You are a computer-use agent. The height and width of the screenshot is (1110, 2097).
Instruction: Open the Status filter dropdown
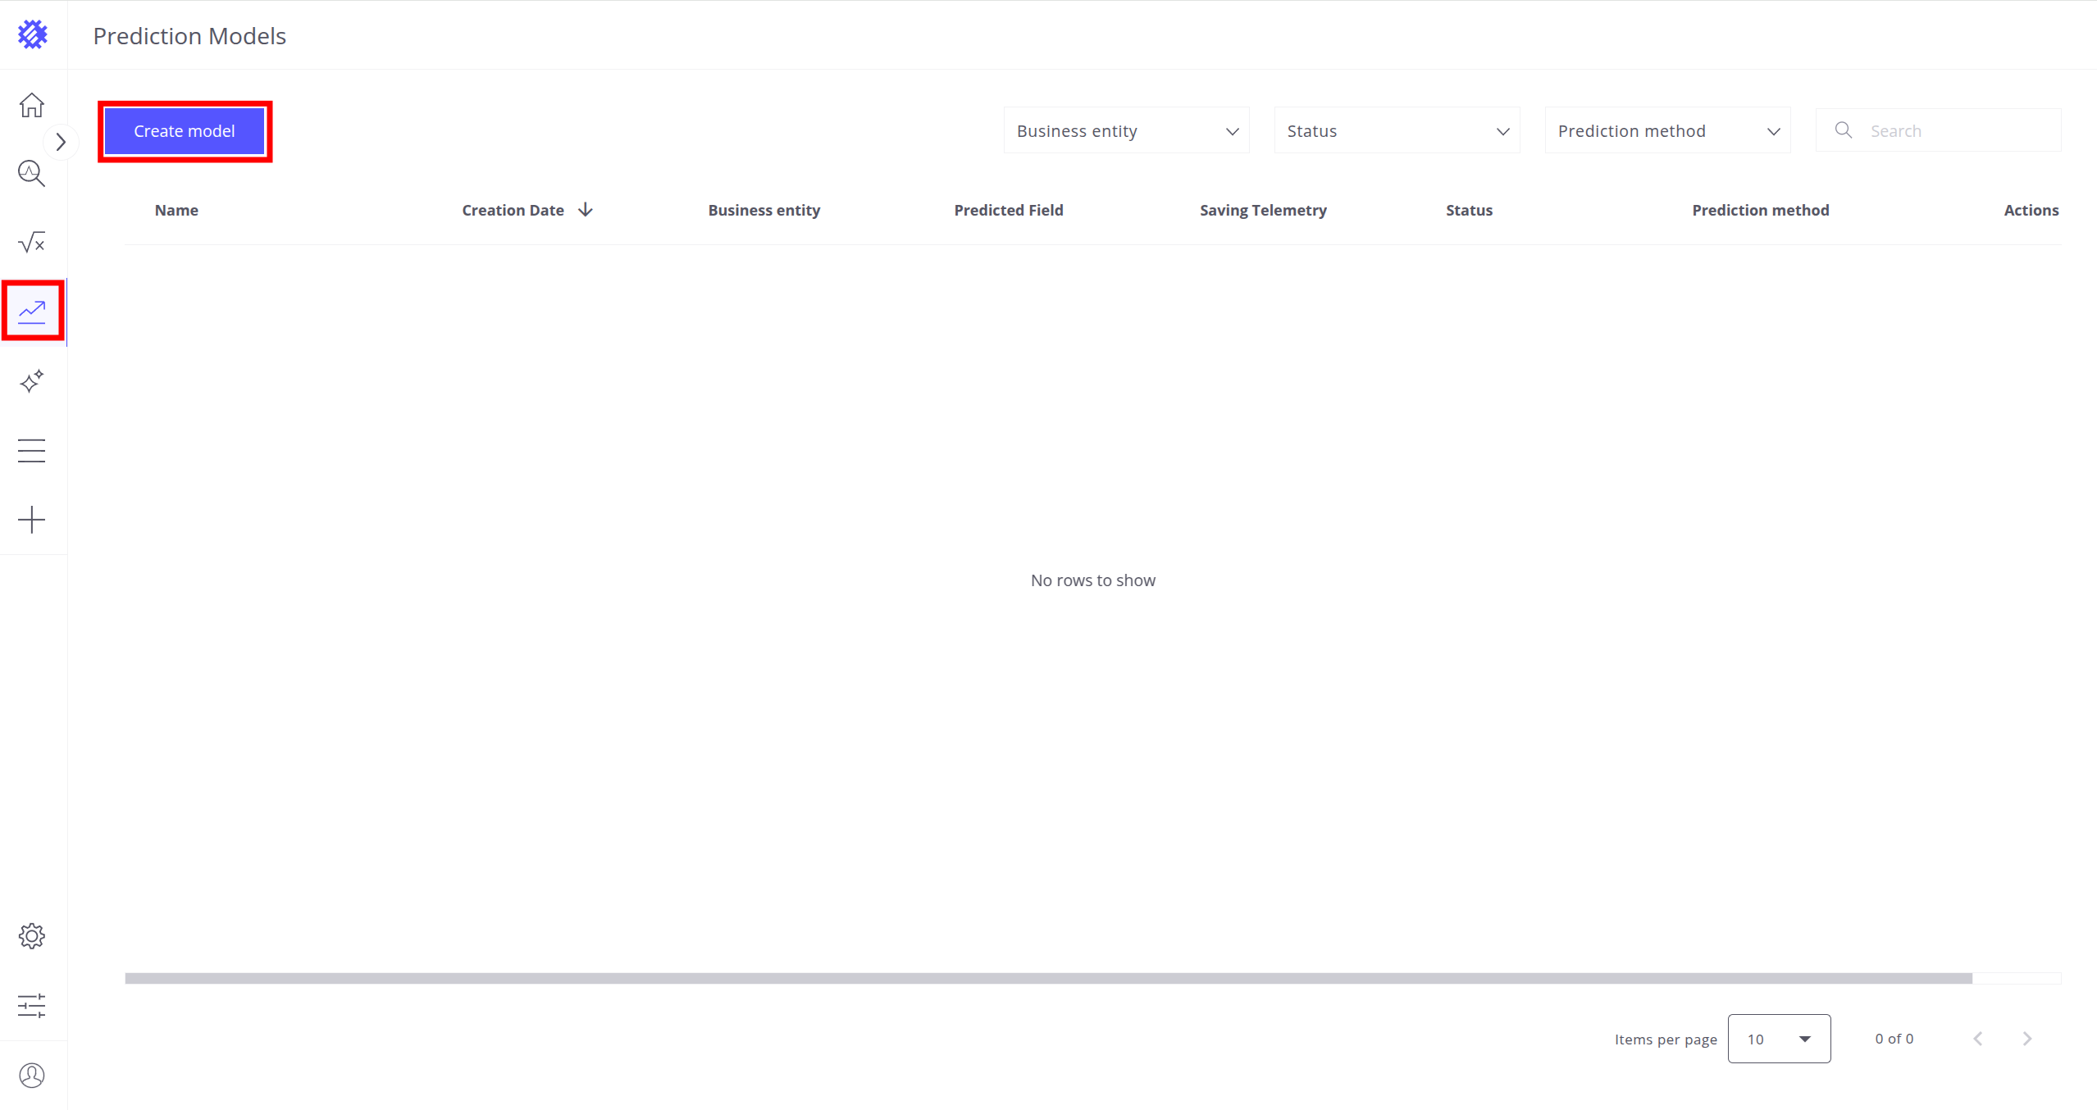[x=1397, y=131]
